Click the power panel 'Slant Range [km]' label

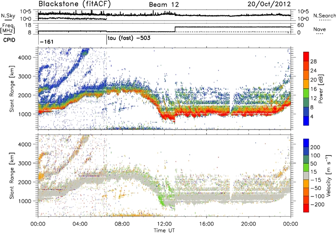(x=12, y=89)
